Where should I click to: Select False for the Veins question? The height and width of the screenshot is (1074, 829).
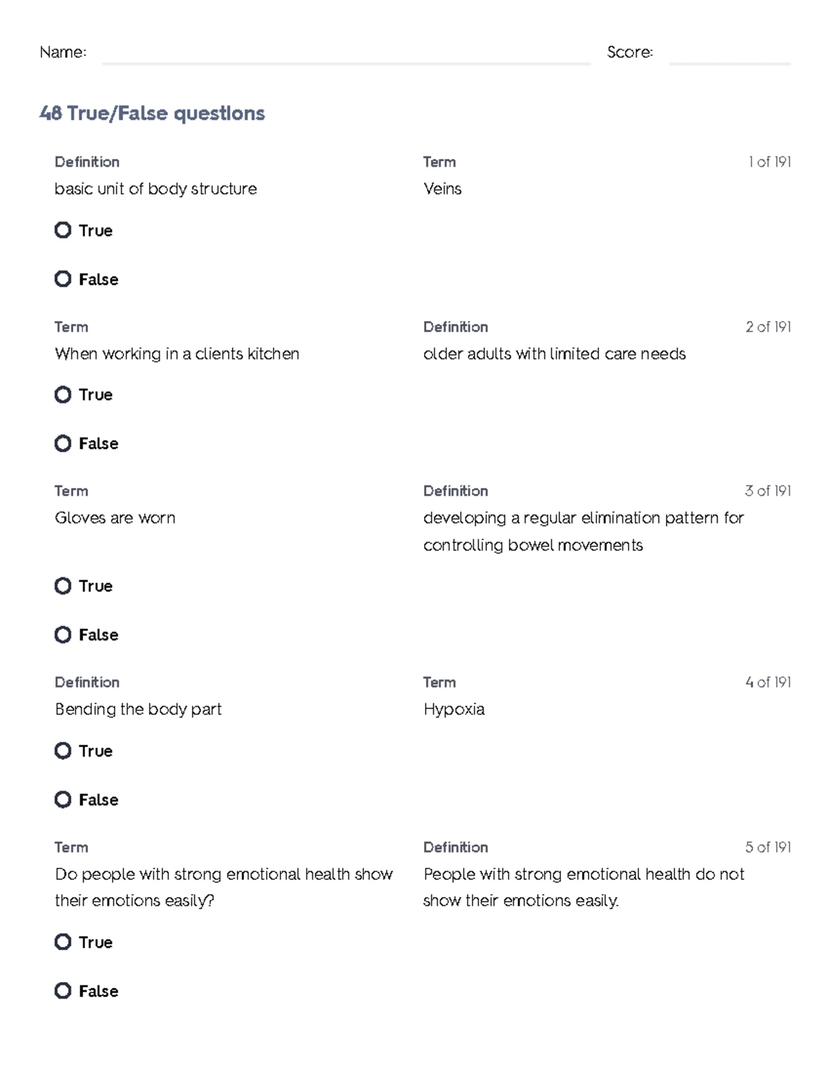[x=63, y=279]
